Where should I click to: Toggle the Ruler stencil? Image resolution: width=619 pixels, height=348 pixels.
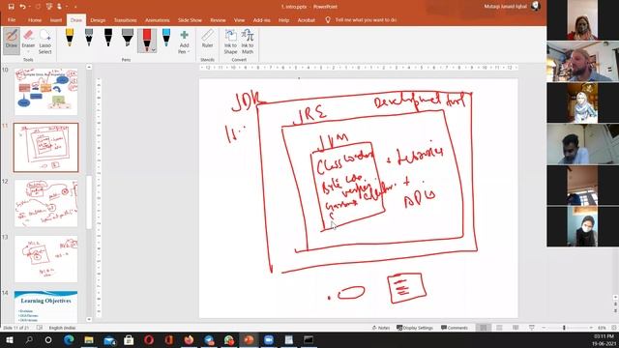tap(207, 39)
